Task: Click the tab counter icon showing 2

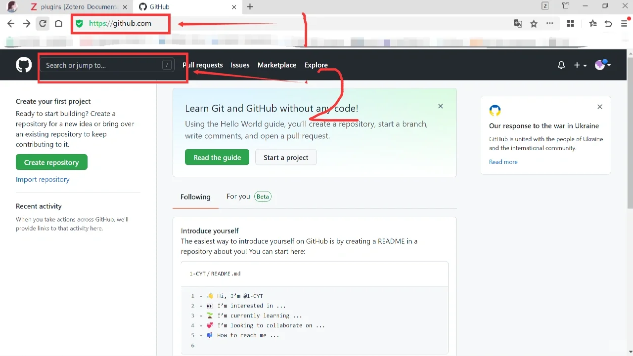Action: (545, 6)
